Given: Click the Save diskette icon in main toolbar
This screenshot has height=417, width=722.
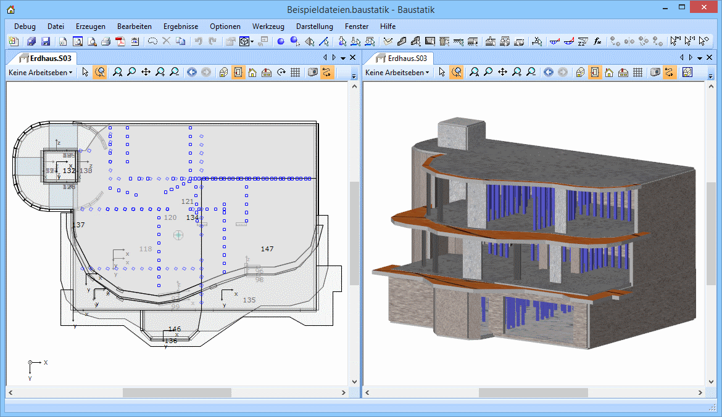Looking at the screenshot, I should pyautogui.click(x=46, y=41).
